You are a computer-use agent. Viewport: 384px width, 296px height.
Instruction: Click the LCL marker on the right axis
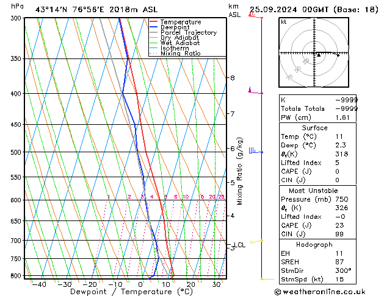(239, 245)
